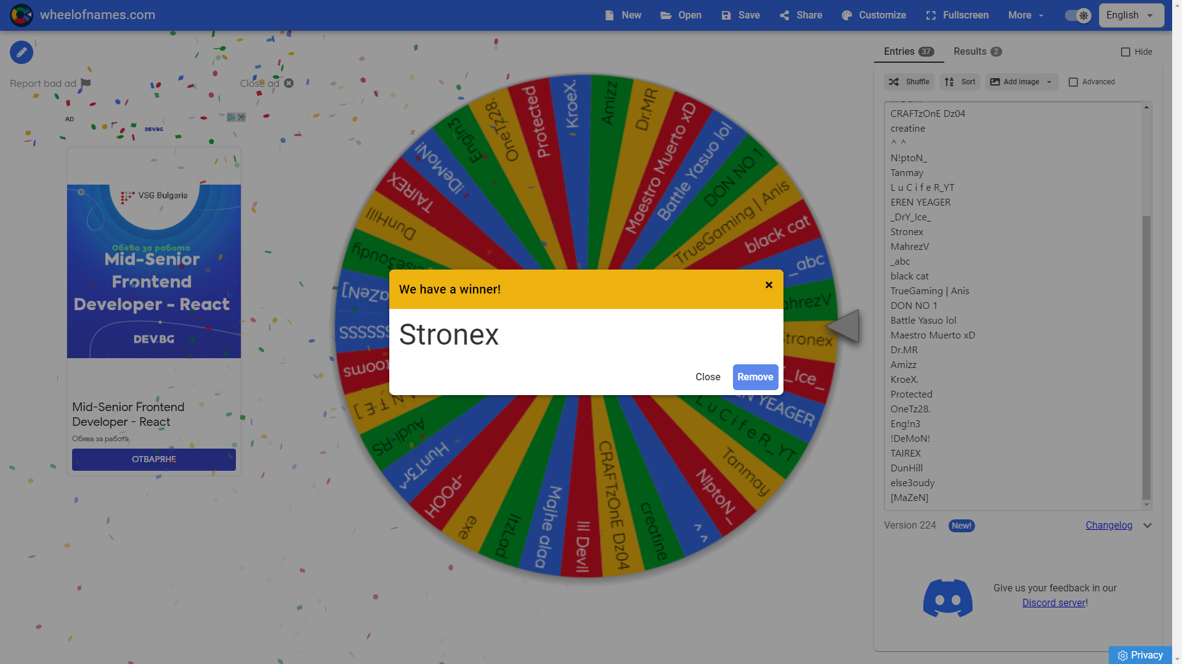Expand the Changelog chevron
The image size is (1182, 664).
coord(1147,526)
